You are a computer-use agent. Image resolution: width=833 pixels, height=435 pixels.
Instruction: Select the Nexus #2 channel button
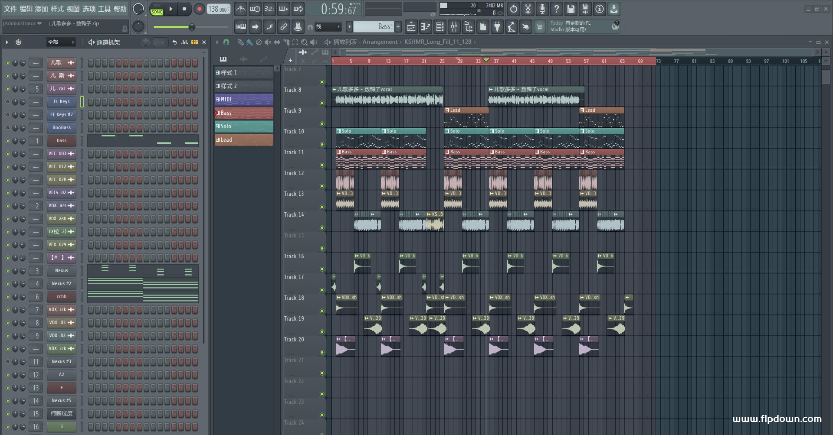[x=61, y=284]
